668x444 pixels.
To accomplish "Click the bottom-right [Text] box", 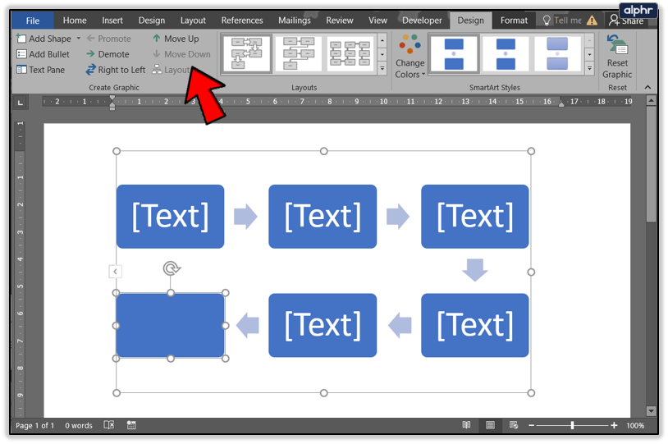I will pos(475,325).
